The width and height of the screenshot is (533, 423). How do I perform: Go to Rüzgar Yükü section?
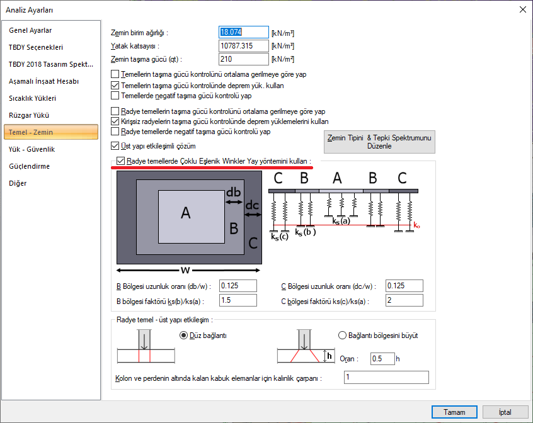tap(51, 115)
